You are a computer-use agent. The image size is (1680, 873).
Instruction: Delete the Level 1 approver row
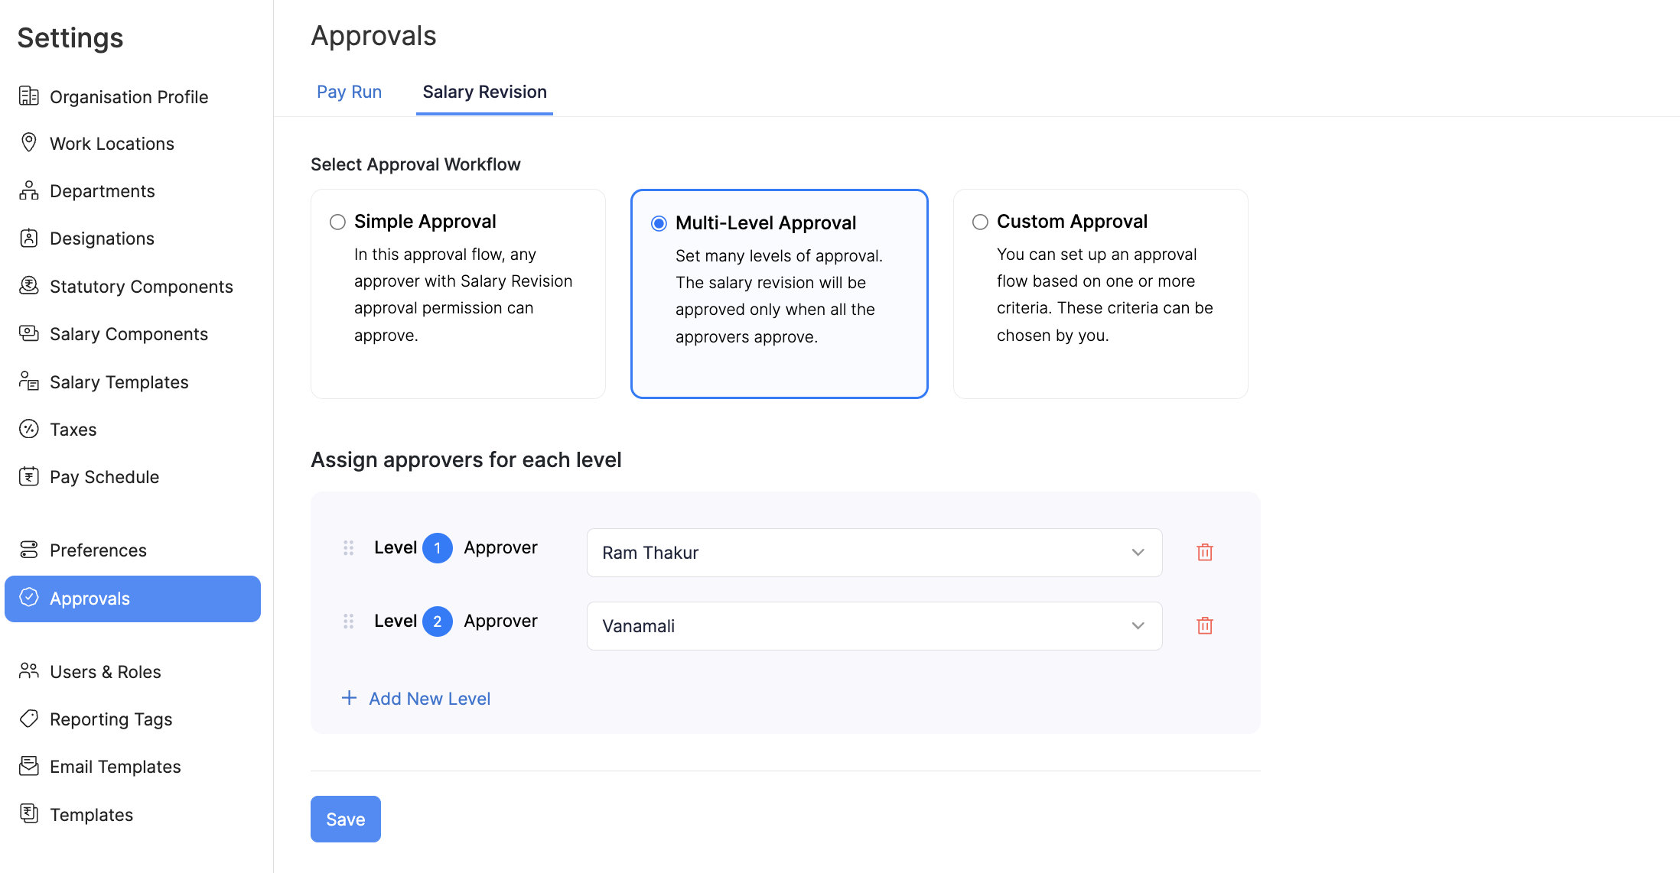1204,552
